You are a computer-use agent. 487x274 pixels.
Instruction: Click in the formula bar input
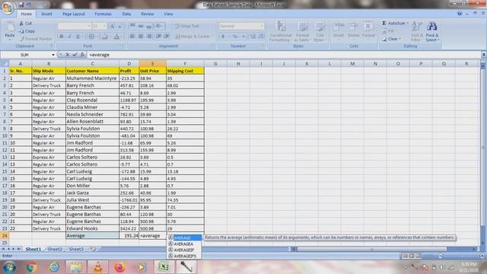tap(284, 55)
